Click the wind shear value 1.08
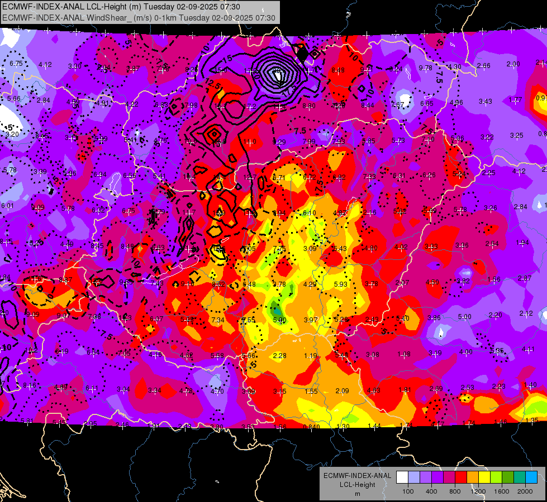The width and height of the screenshot is (547, 502). coord(404,354)
